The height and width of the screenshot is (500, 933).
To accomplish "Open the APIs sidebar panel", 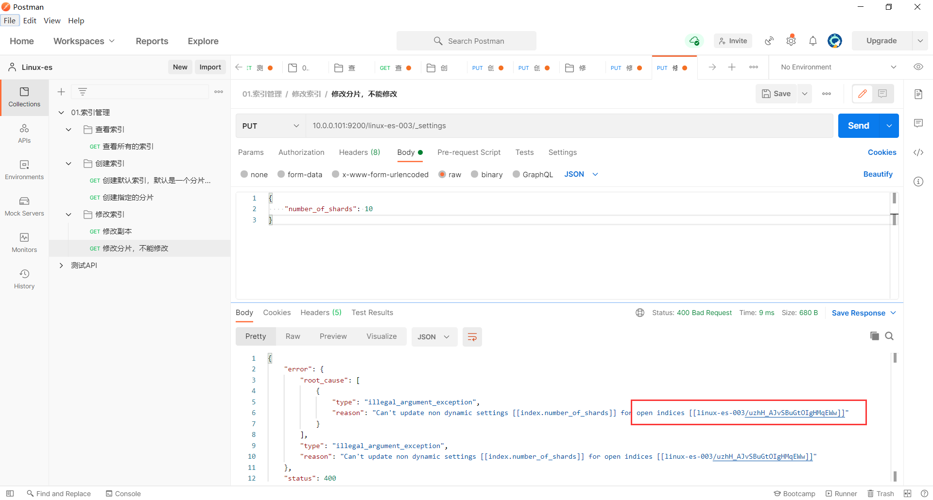I will 24,133.
